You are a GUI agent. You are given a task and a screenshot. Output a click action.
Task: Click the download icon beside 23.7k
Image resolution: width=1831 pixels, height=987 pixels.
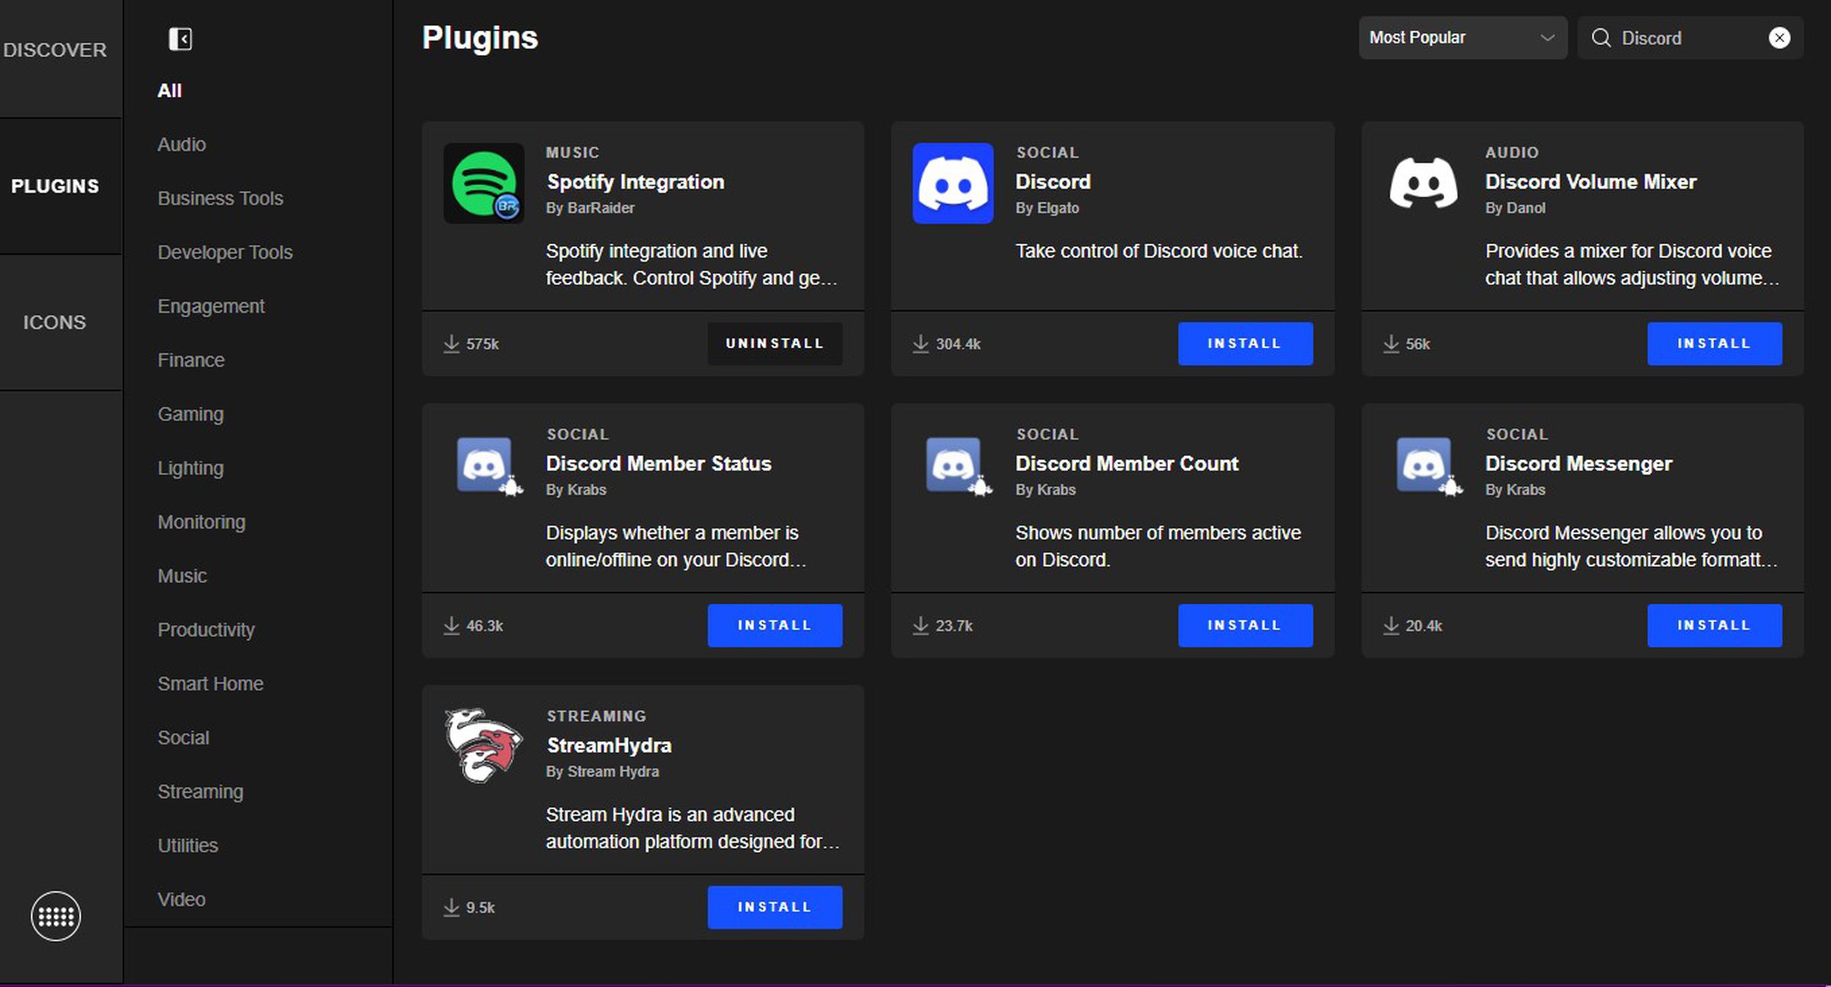point(921,625)
